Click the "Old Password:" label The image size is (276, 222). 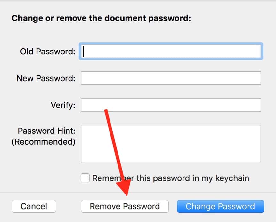[x=48, y=51]
